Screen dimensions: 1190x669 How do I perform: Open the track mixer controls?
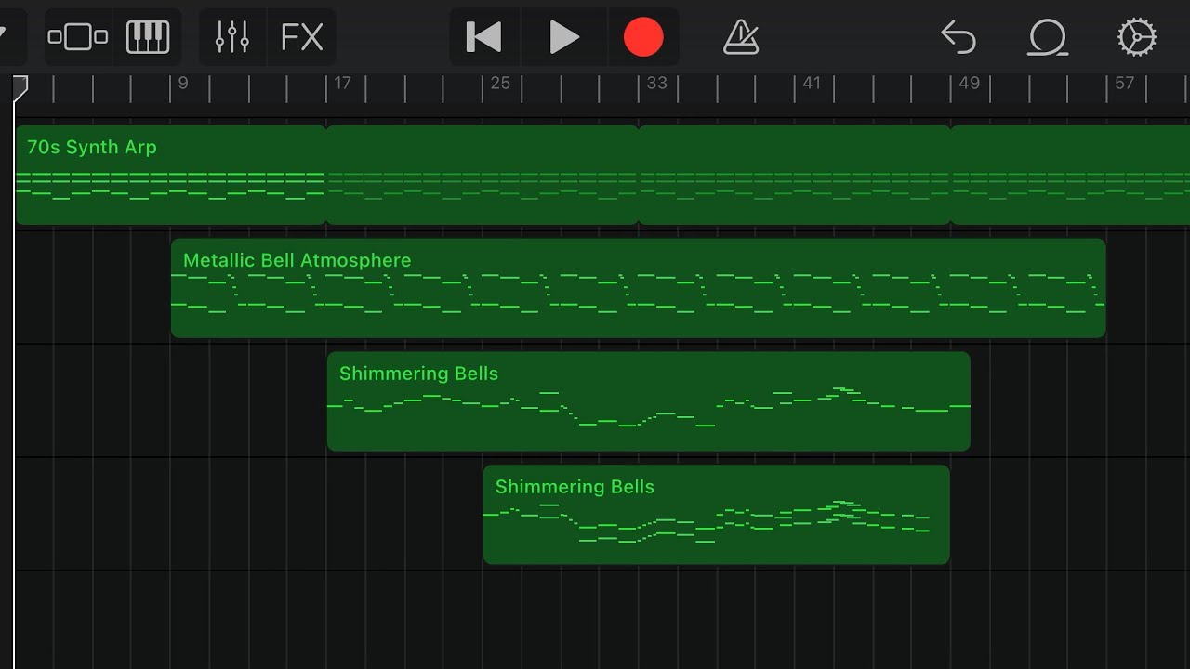click(x=232, y=37)
